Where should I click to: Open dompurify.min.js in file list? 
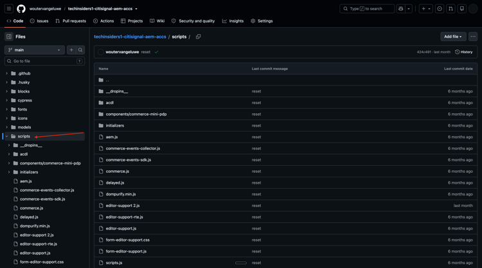coord(121,194)
